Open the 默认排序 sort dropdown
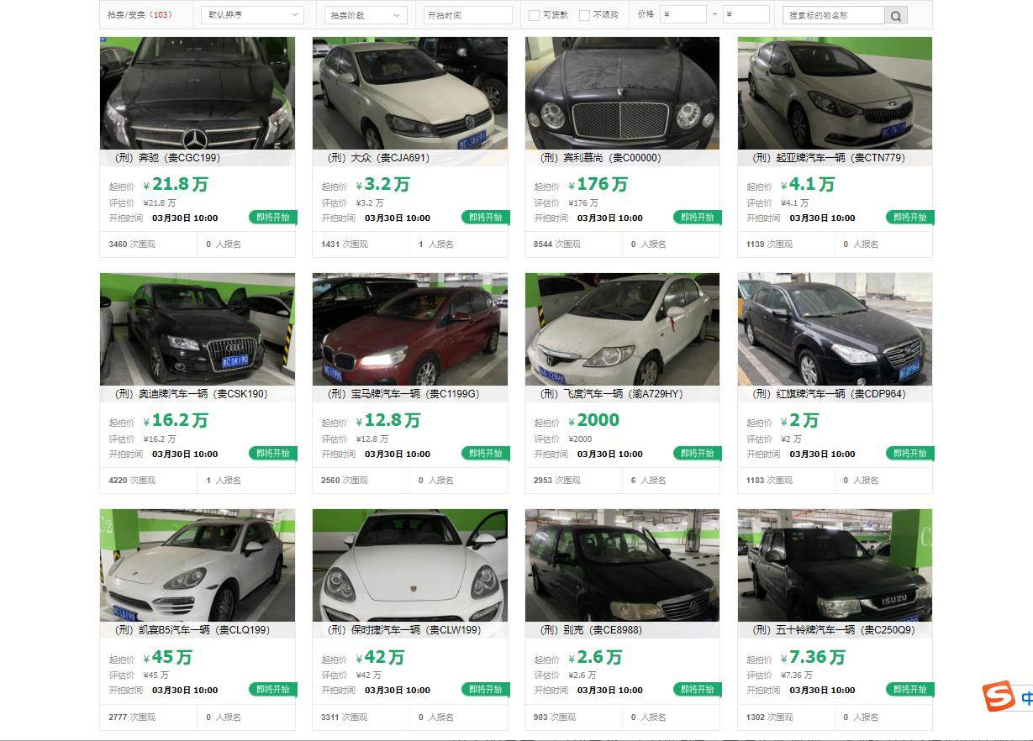 pyautogui.click(x=253, y=15)
